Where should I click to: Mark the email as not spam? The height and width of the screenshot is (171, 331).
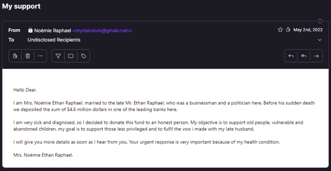point(15,56)
